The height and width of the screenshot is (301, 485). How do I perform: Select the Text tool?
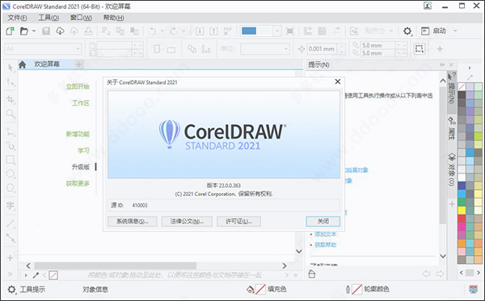coord(11,205)
